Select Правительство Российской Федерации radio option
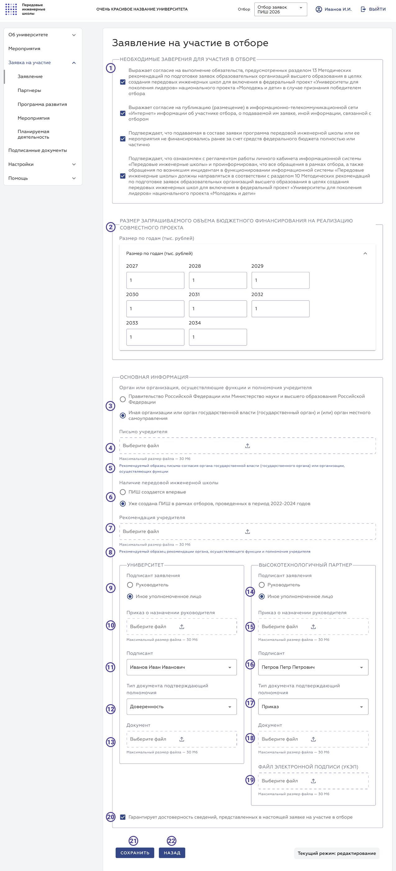Screen dimensions: 396x871 point(123,399)
